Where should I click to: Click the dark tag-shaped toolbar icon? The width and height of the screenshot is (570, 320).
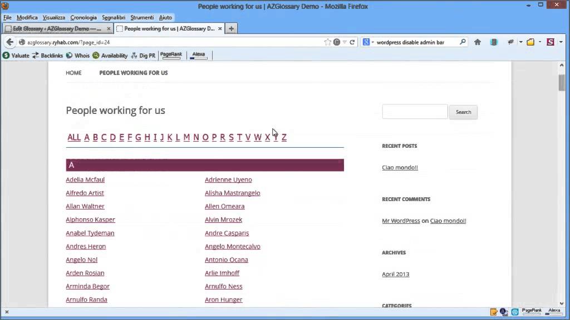[x=510, y=42]
